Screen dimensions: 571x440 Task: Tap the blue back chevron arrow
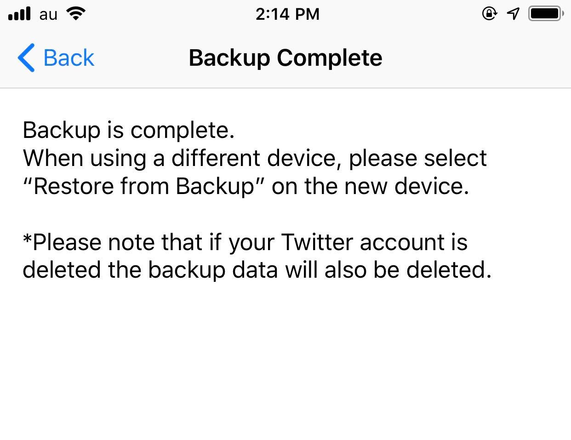(26, 58)
